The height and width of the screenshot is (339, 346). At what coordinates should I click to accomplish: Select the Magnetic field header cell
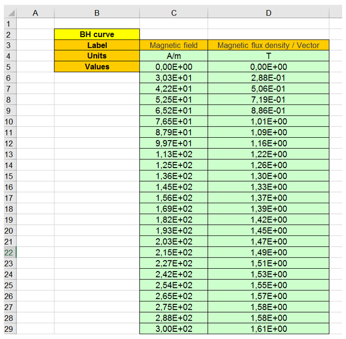174,45
